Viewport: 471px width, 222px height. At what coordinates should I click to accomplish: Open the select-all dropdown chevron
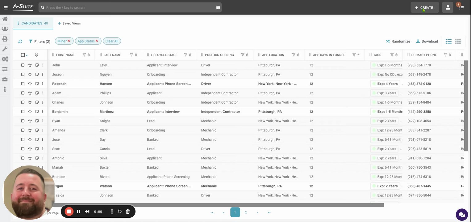point(27,55)
